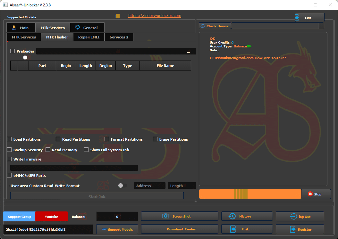Click the ScreenShot camera icon
Screen dimensions: 338x239
166,216
